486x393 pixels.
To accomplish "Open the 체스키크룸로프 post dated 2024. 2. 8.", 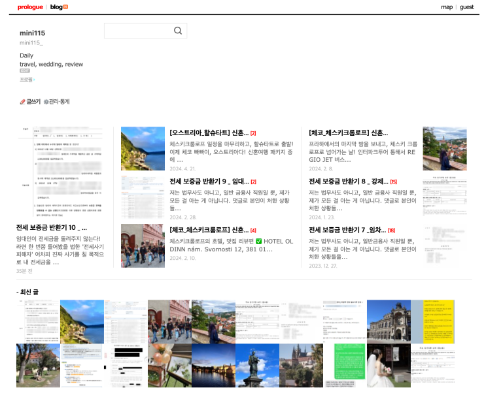I will [x=349, y=133].
